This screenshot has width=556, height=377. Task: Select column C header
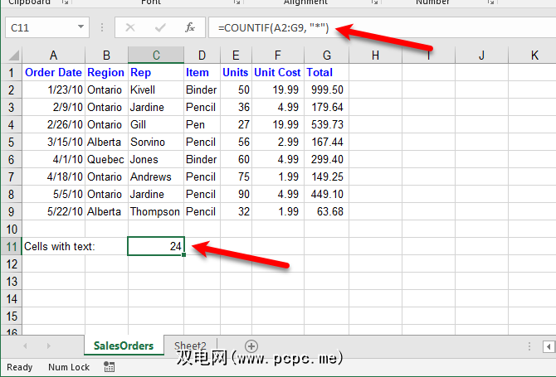(x=156, y=56)
